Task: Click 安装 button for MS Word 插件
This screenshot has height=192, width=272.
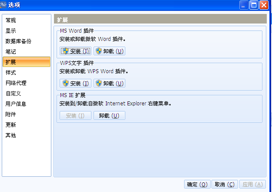Action: (x=75, y=51)
